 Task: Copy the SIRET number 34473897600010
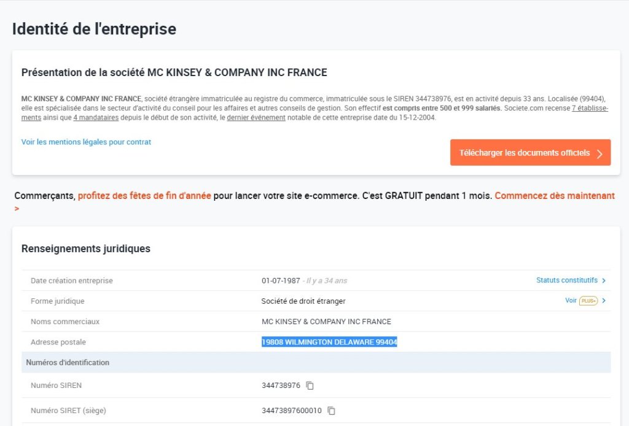[x=331, y=411]
